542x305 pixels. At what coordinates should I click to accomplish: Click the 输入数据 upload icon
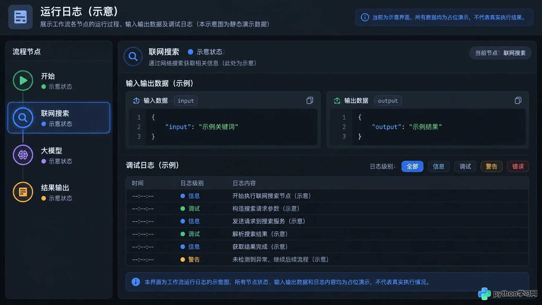(136, 101)
